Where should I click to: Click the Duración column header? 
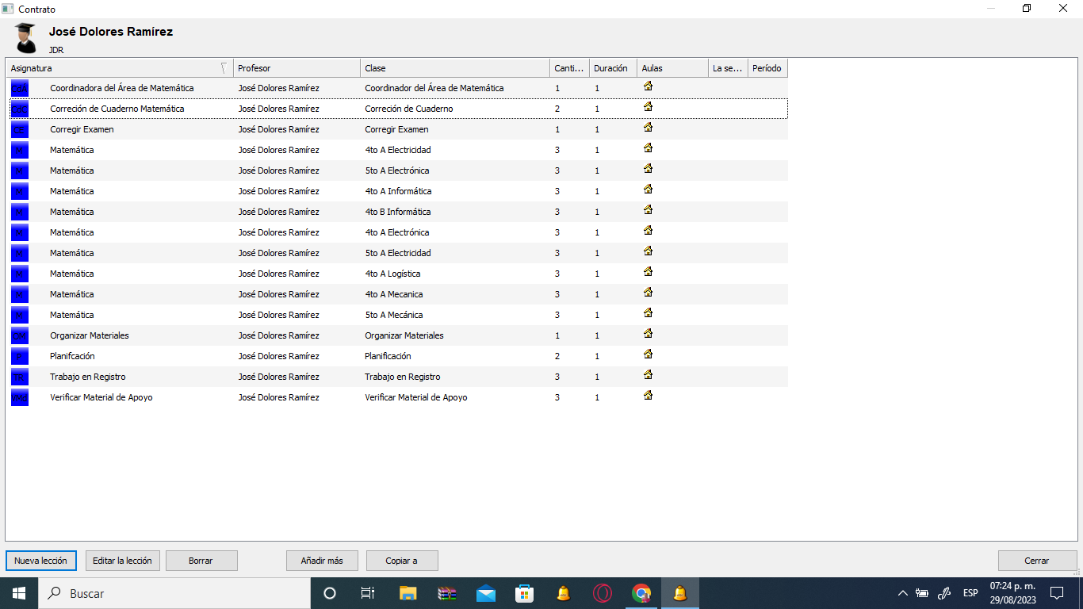pyautogui.click(x=613, y=68)
